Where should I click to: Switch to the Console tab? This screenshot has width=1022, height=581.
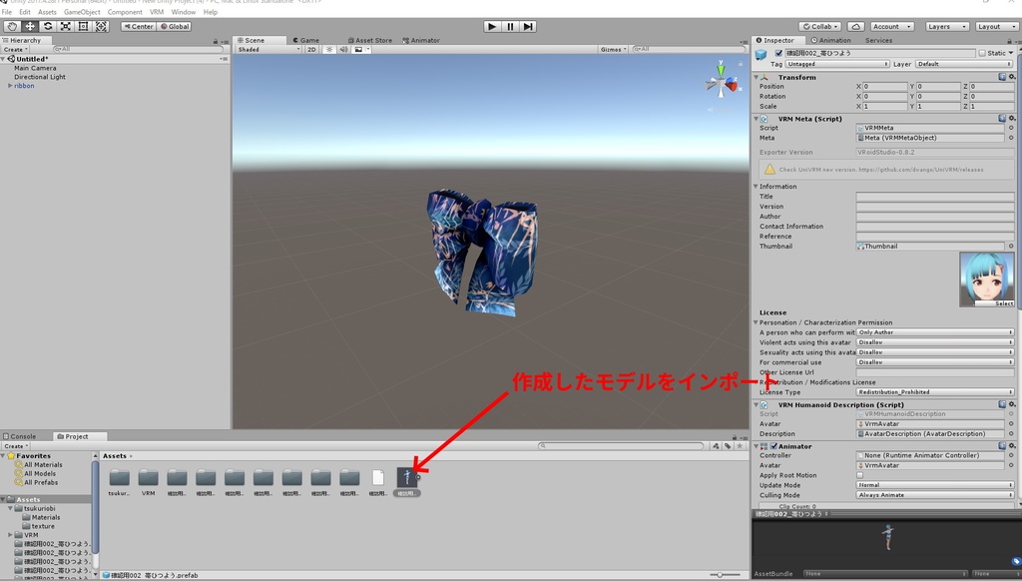20,436
